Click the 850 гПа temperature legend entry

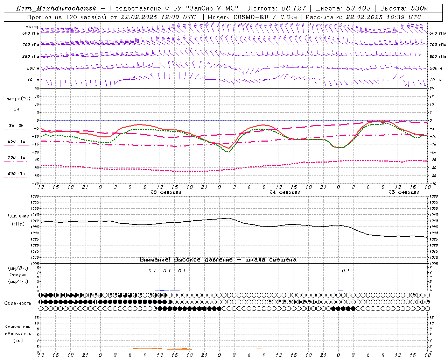[x=16, y=142]
